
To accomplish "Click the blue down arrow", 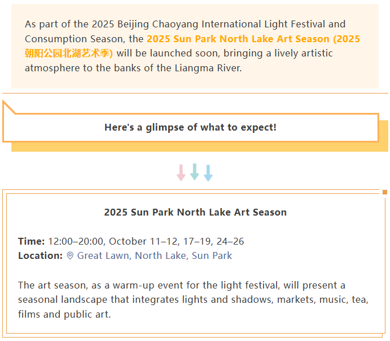I will [x=208, y=173].
